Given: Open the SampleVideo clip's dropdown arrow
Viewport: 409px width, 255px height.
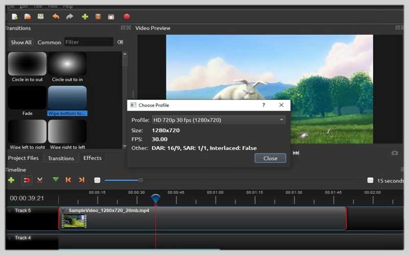Looking at the screenshot, I should [x=63, y=210].
